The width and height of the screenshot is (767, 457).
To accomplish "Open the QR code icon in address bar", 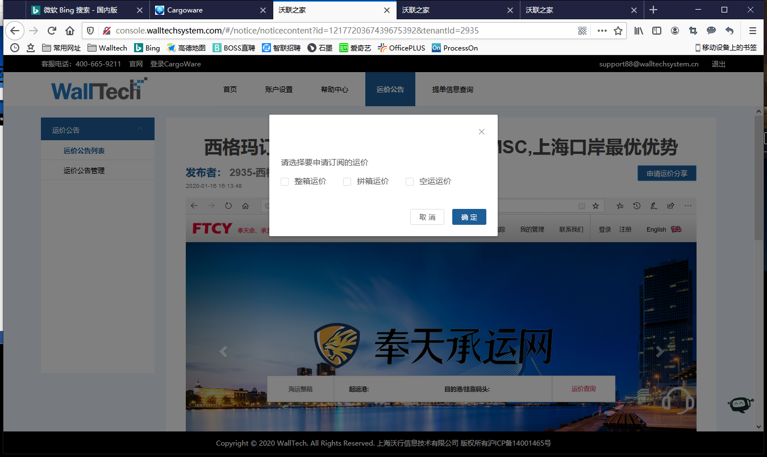I will pos(582,31).
